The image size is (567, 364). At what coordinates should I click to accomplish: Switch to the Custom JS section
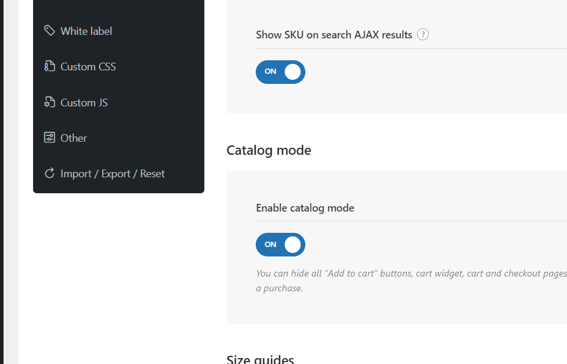84,103
